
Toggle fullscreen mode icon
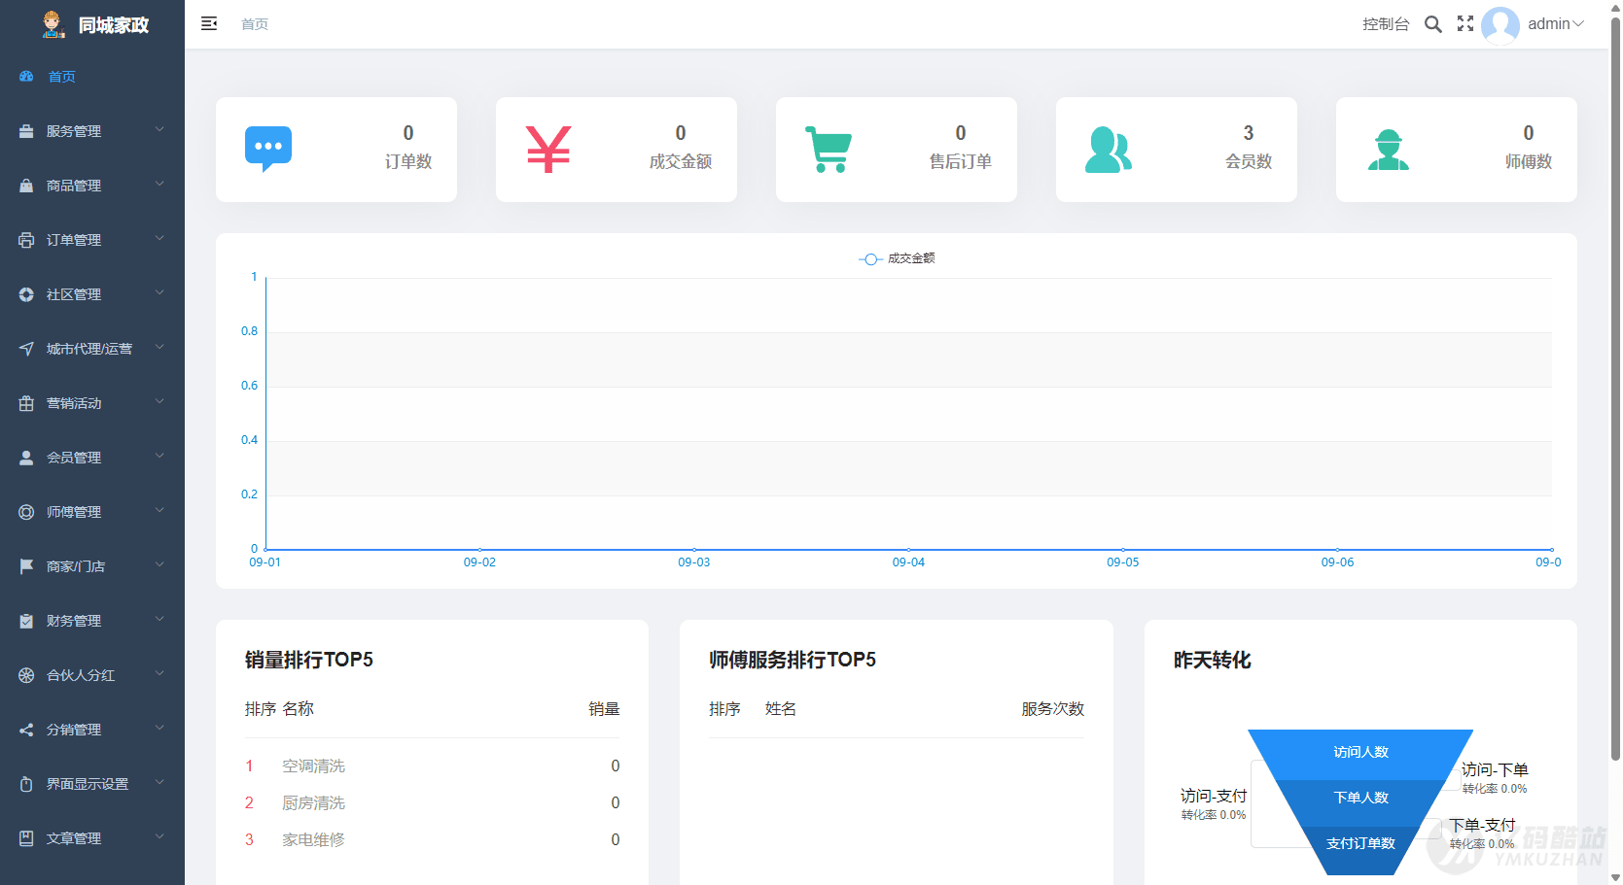click(x=1465, y=23)
